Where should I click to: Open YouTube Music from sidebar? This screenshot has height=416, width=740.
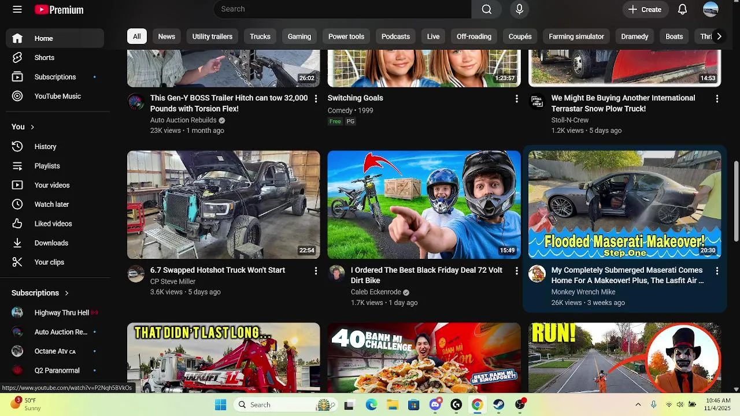click(x=55, y=96)
